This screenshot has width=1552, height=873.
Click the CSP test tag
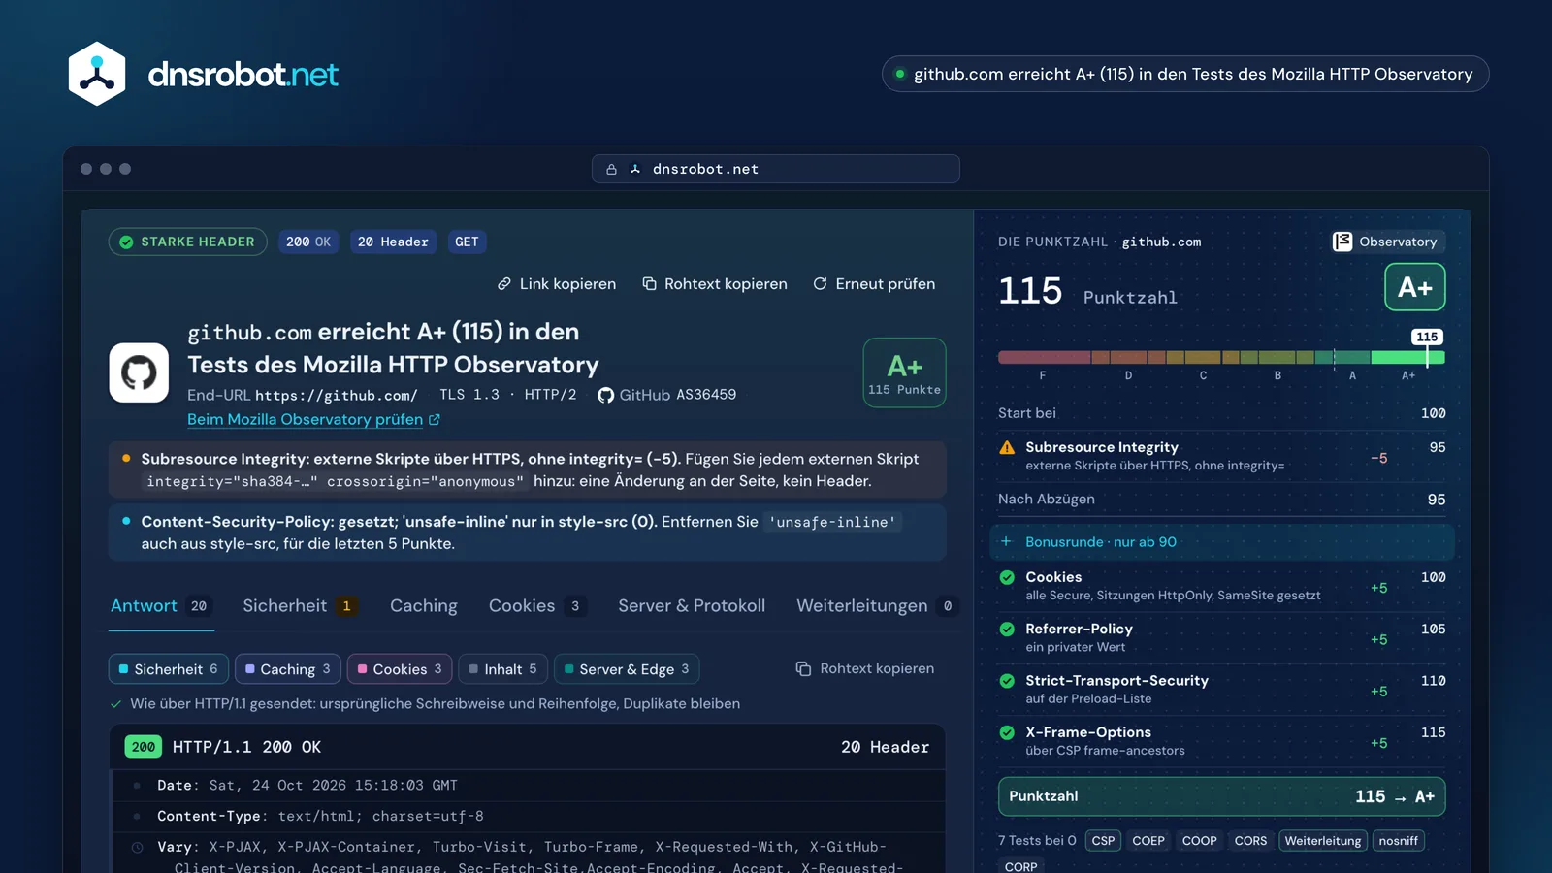(1103, 841)
